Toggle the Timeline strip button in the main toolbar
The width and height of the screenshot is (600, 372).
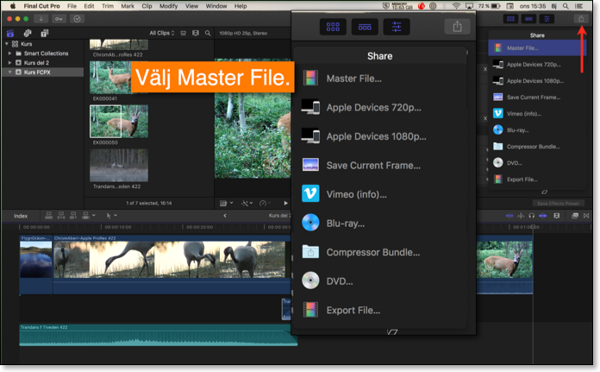coord(528,19)
